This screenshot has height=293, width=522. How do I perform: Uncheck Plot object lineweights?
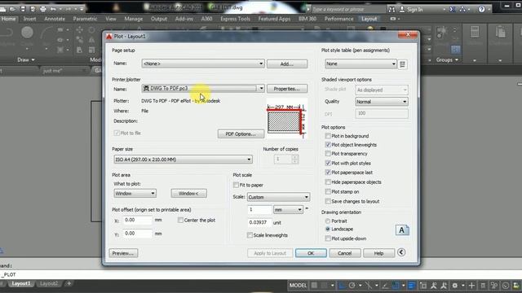click(x=328, y=145)
